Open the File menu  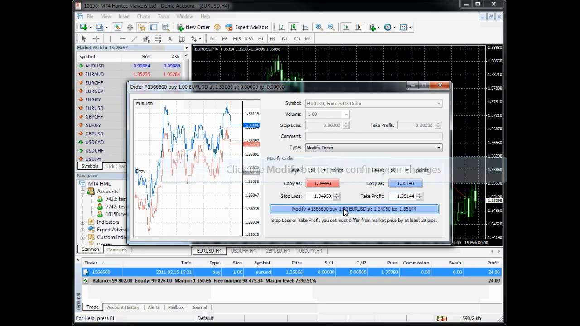click(x=90, y=16)
